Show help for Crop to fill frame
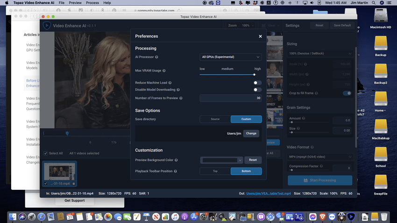Image resolution: width=397 pixels, height=223 pixels. point(316,93)
